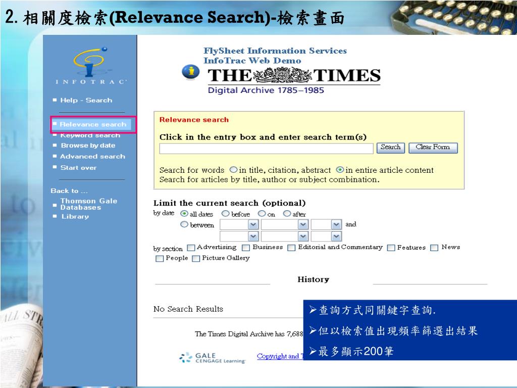Check the Advertising section box
517x388 pixels.
click(x=191, y=248)
